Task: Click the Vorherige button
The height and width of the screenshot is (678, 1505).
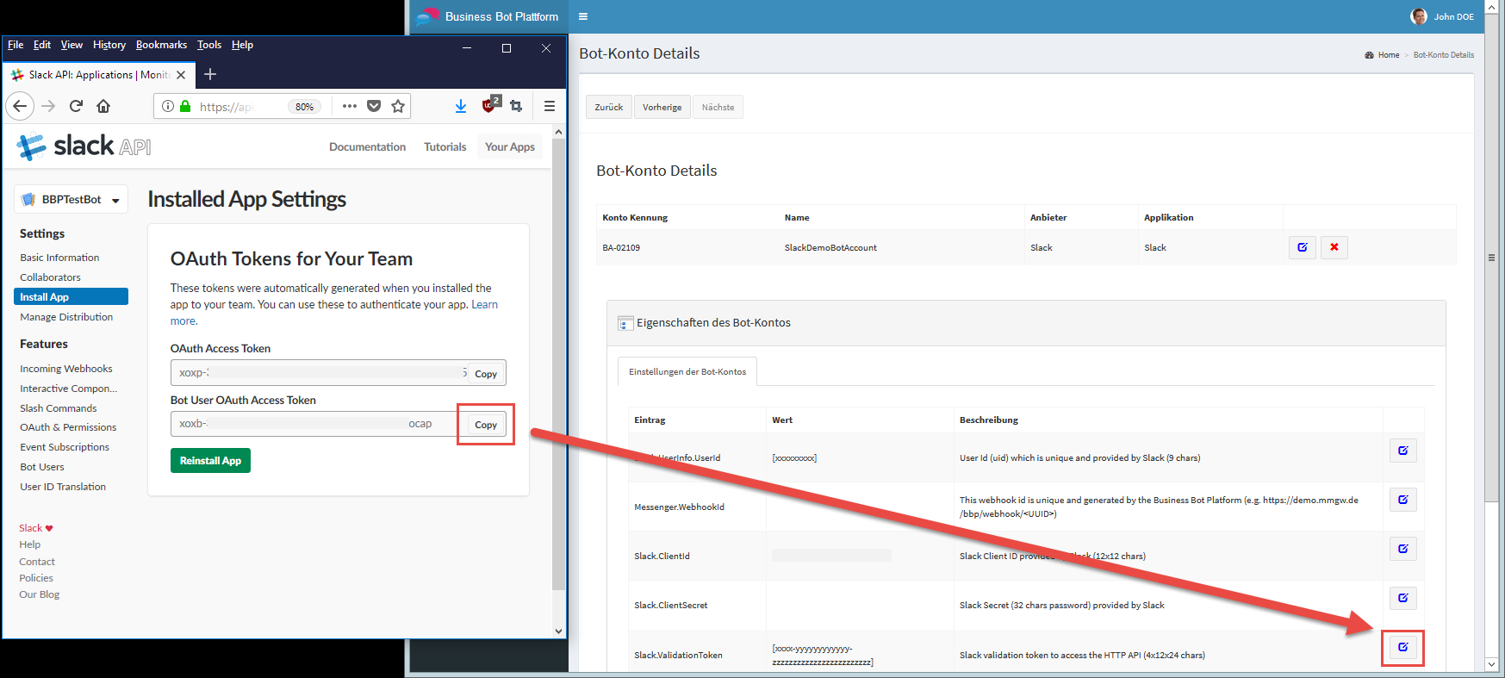Action: point(662,107)
